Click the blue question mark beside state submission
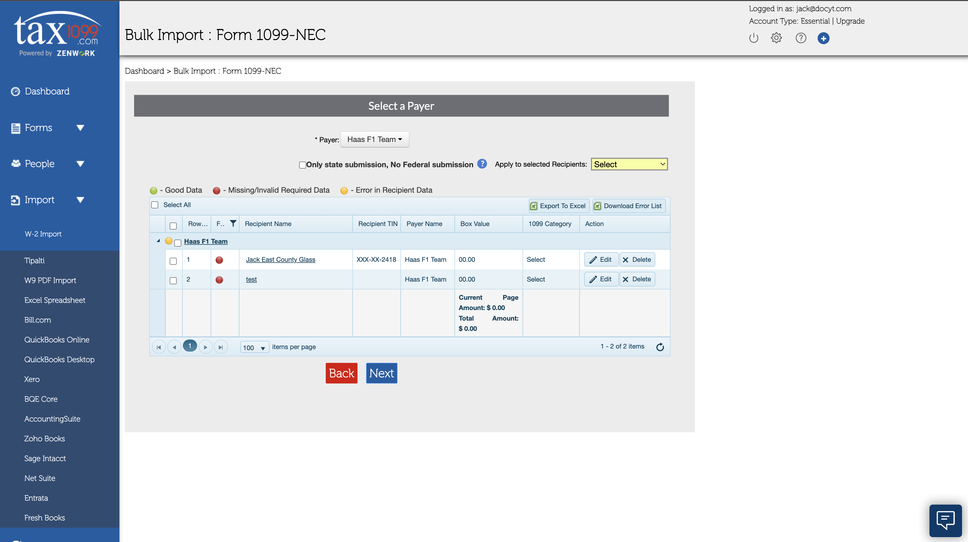Image resolution: width=968 pixels, height=542 pixels. click(x=482, y=164)
